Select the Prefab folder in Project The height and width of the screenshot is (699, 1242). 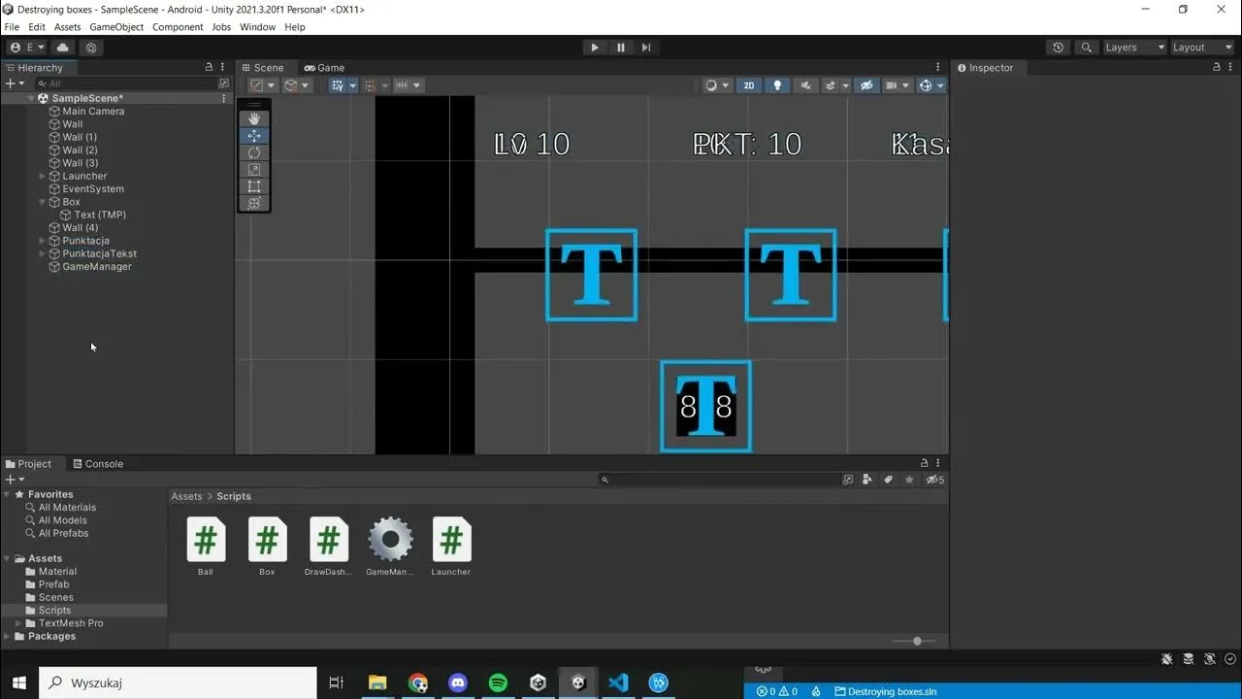[53, 584]
